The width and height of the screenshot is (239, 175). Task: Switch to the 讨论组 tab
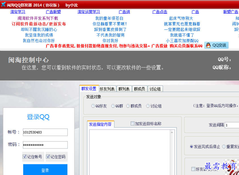155,89
